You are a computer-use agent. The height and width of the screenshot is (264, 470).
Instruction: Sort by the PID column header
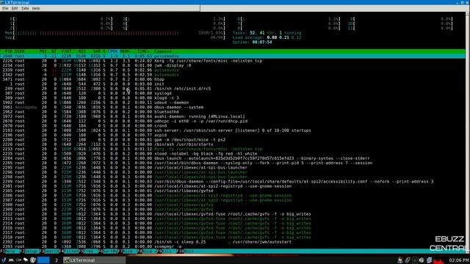tap(9, 51)
